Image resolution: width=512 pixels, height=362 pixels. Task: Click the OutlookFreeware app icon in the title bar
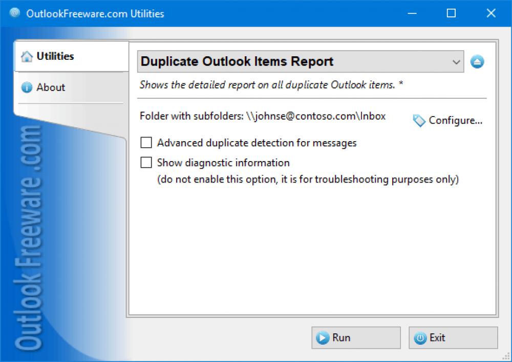click(x=15, y=13)
